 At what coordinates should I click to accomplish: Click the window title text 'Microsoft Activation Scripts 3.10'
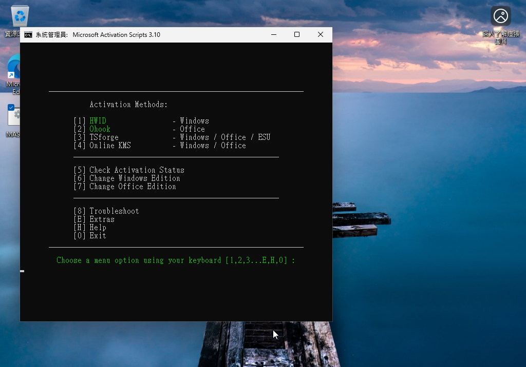[x=116, y=35]
